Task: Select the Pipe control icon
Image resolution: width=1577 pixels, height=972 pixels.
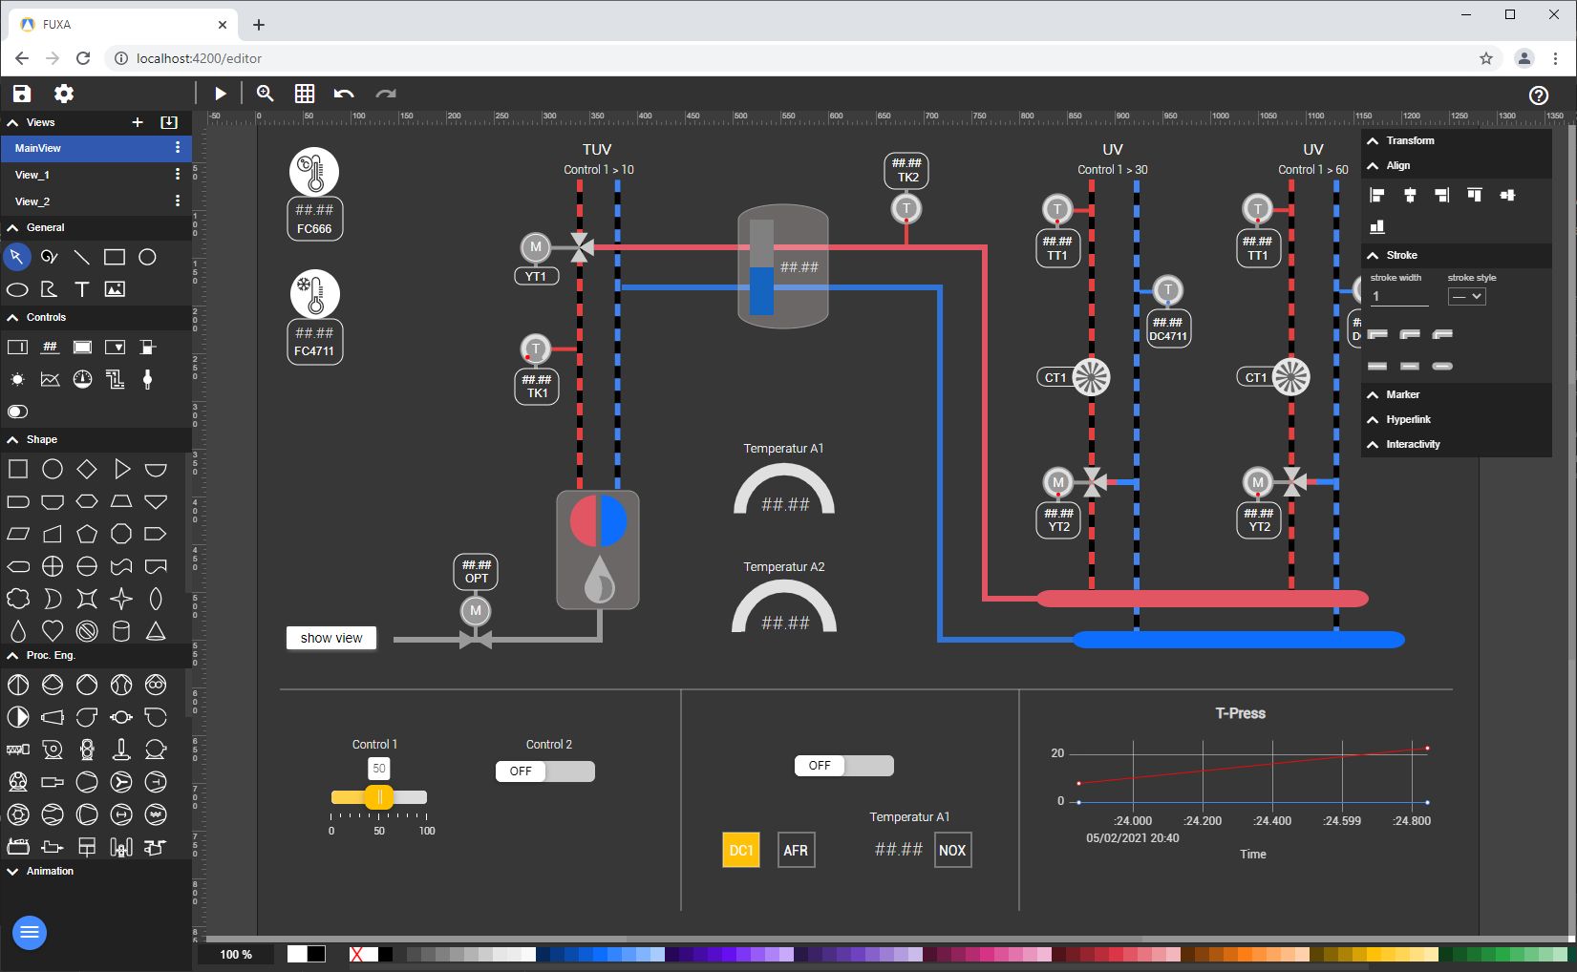Action: [x=115, y=379]
